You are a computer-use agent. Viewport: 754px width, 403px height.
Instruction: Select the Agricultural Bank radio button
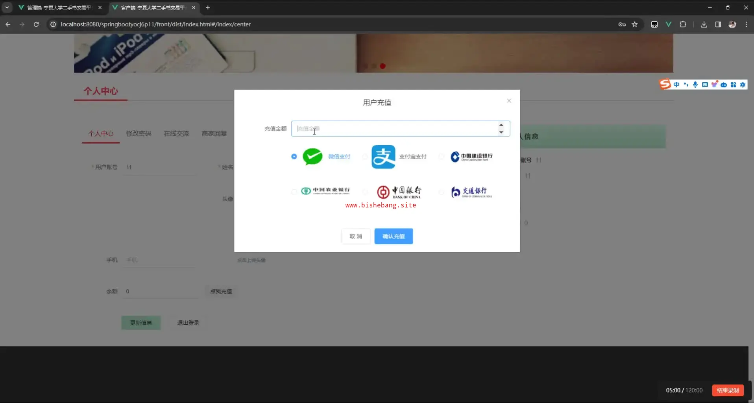pyautogui.click(x=294, y=192)
